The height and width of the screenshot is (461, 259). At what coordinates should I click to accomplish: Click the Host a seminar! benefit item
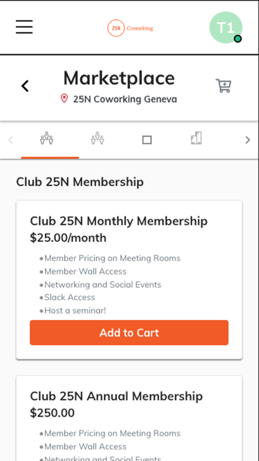click(75, 311)
